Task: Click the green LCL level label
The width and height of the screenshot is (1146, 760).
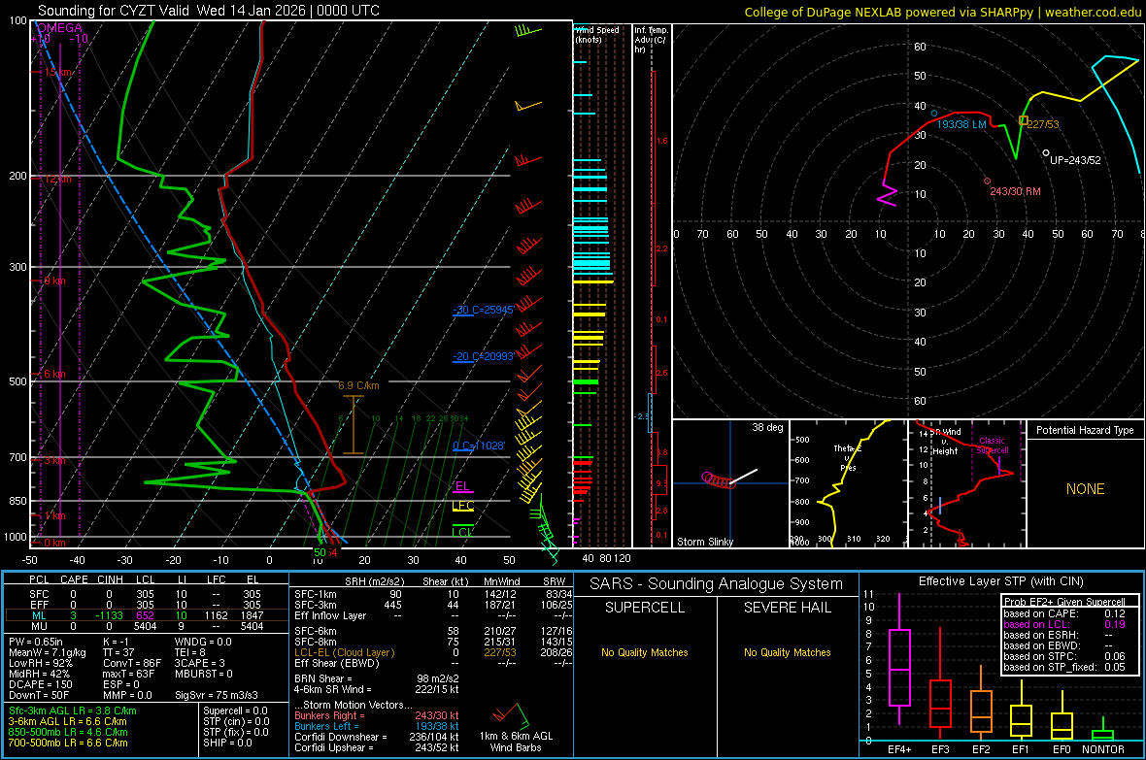Action: coord(462,531)
